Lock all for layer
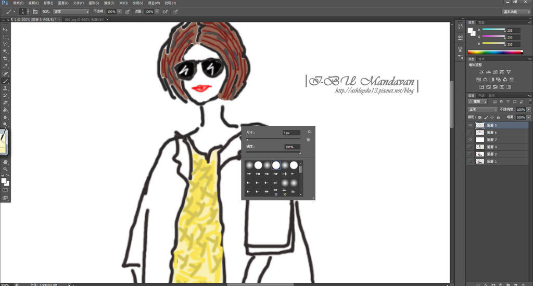Image resolution: width=533 pixels, height=286 pixels. pyautogui.click(x=498, y=117)
